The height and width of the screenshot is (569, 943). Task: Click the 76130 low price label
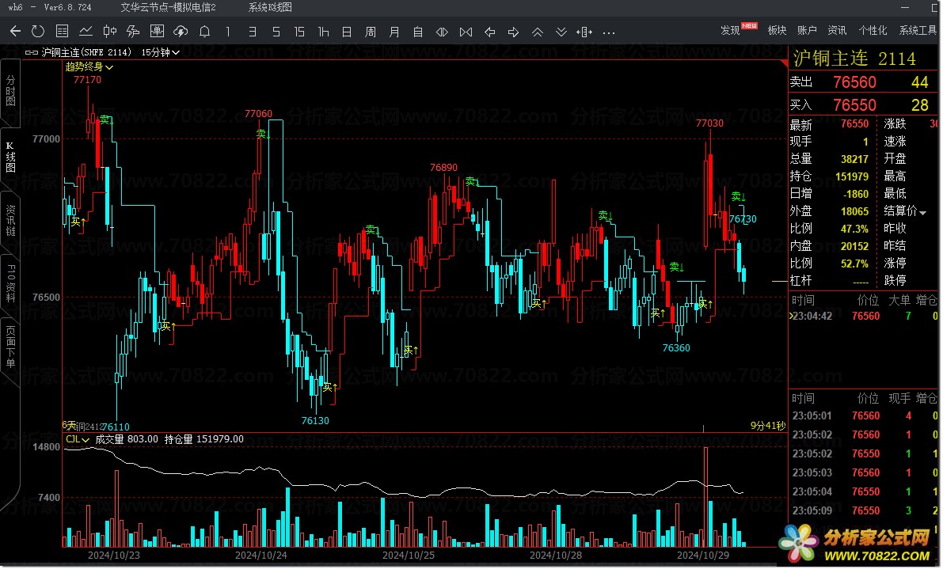pos(315,420)
